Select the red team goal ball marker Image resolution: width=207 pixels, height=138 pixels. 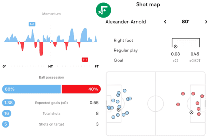point(191,112)
